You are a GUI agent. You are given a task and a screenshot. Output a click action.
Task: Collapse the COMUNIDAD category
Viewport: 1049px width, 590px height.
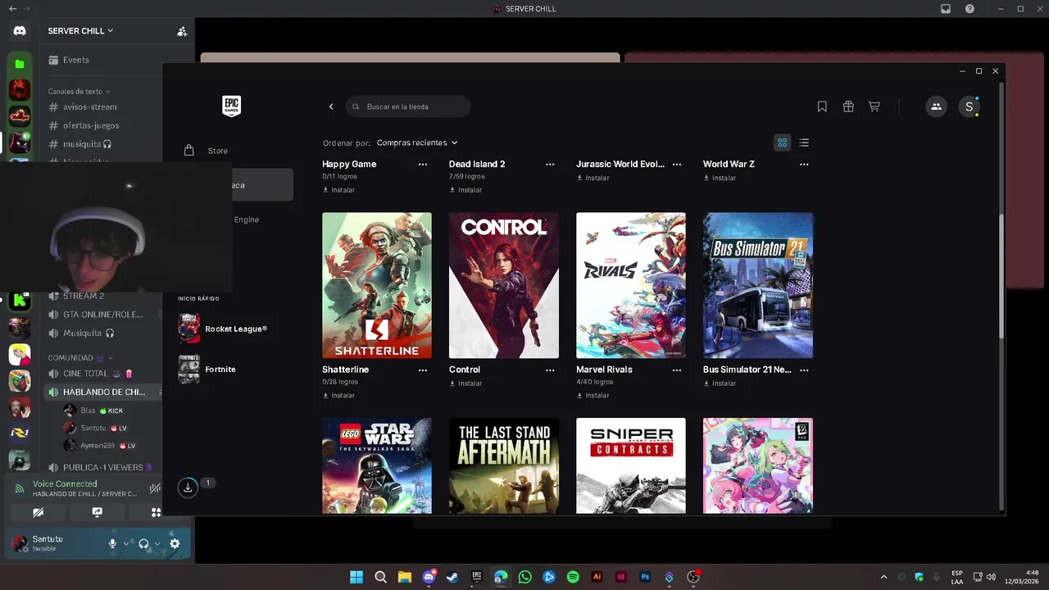coord(79,358)
